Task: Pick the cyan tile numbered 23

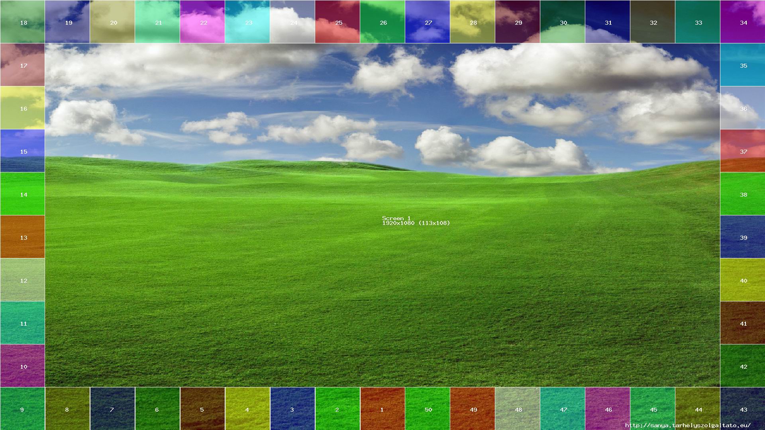Action: click(x=247, y=21)
